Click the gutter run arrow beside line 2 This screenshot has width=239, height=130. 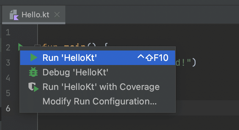(20, 45)
